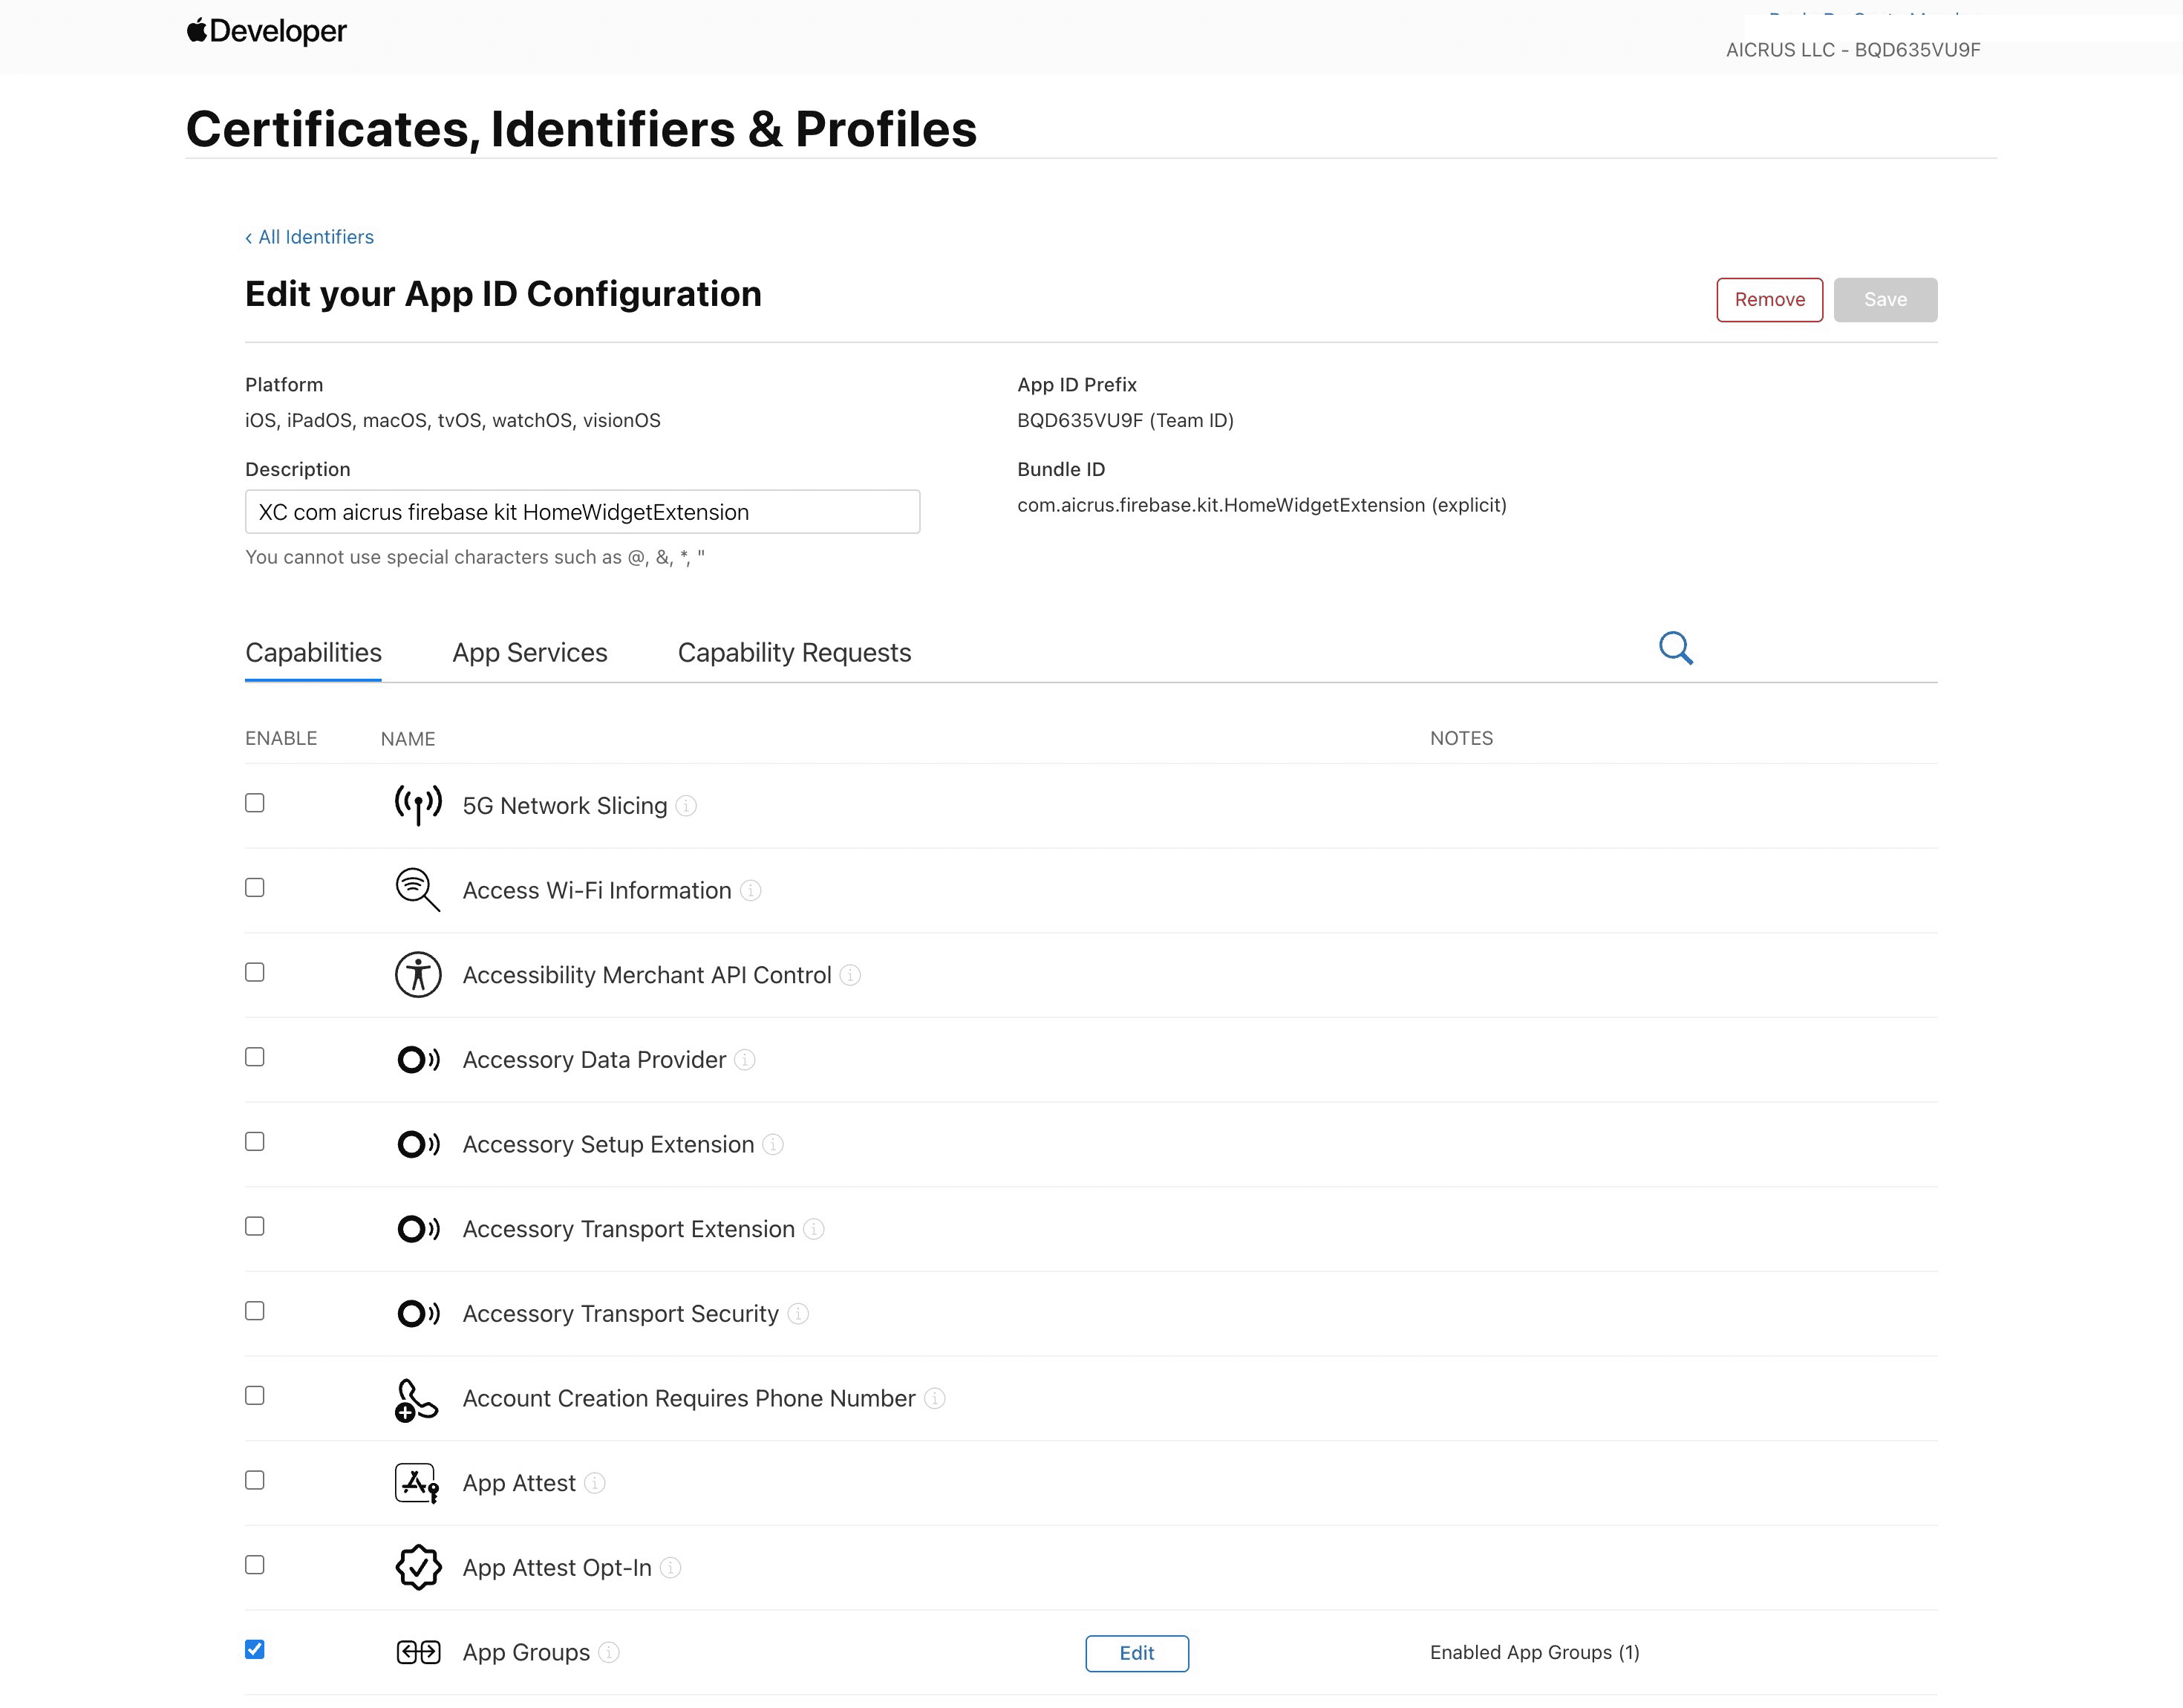Click the Account Creation Requires Phone Number icon
The image size is (2183, 1708).
click(x=416, y=1399)
